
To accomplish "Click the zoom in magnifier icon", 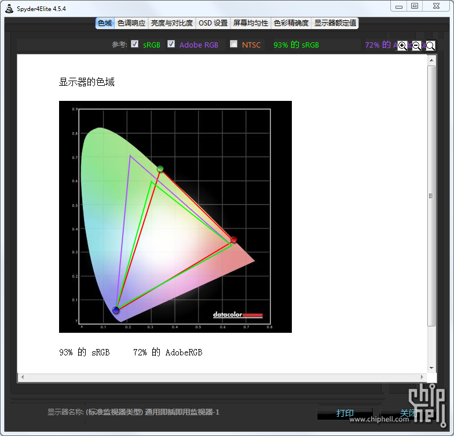I will click(402, 45).
